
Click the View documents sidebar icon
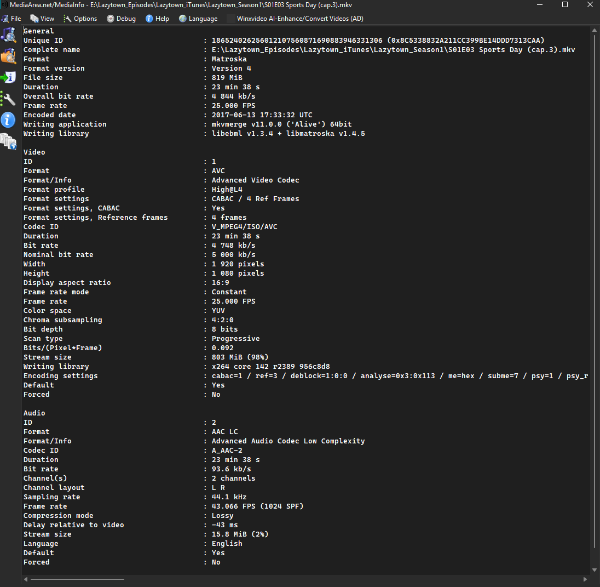[x=8, y=141]
